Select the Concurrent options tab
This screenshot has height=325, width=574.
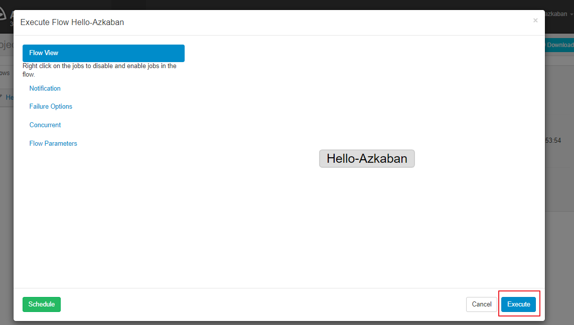45,125
